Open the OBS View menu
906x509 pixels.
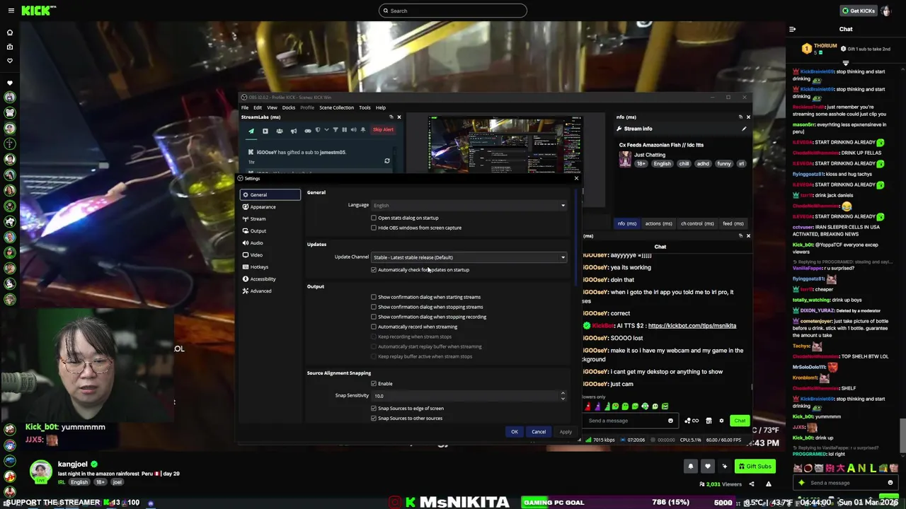coord(272,107)
